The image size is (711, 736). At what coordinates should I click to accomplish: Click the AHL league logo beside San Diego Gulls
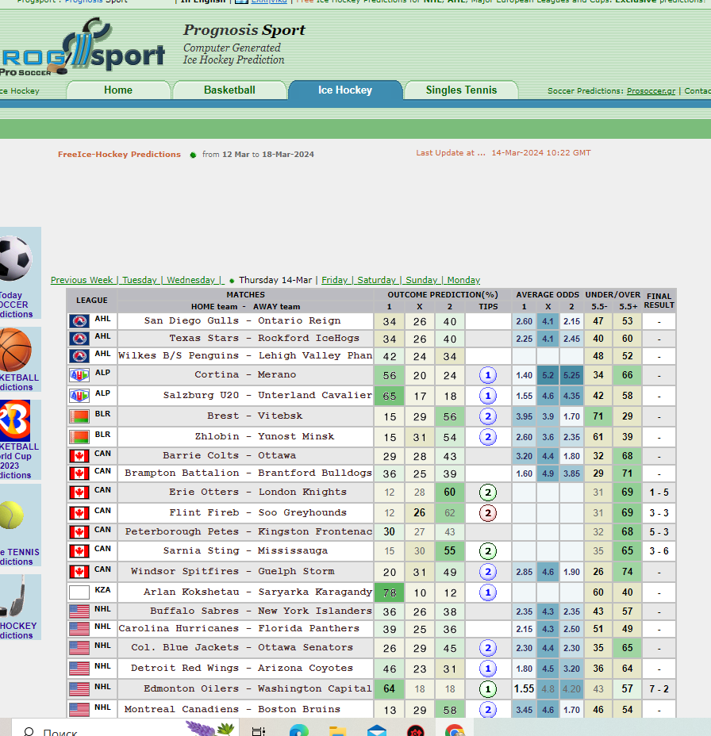click(x=79, y=322)
